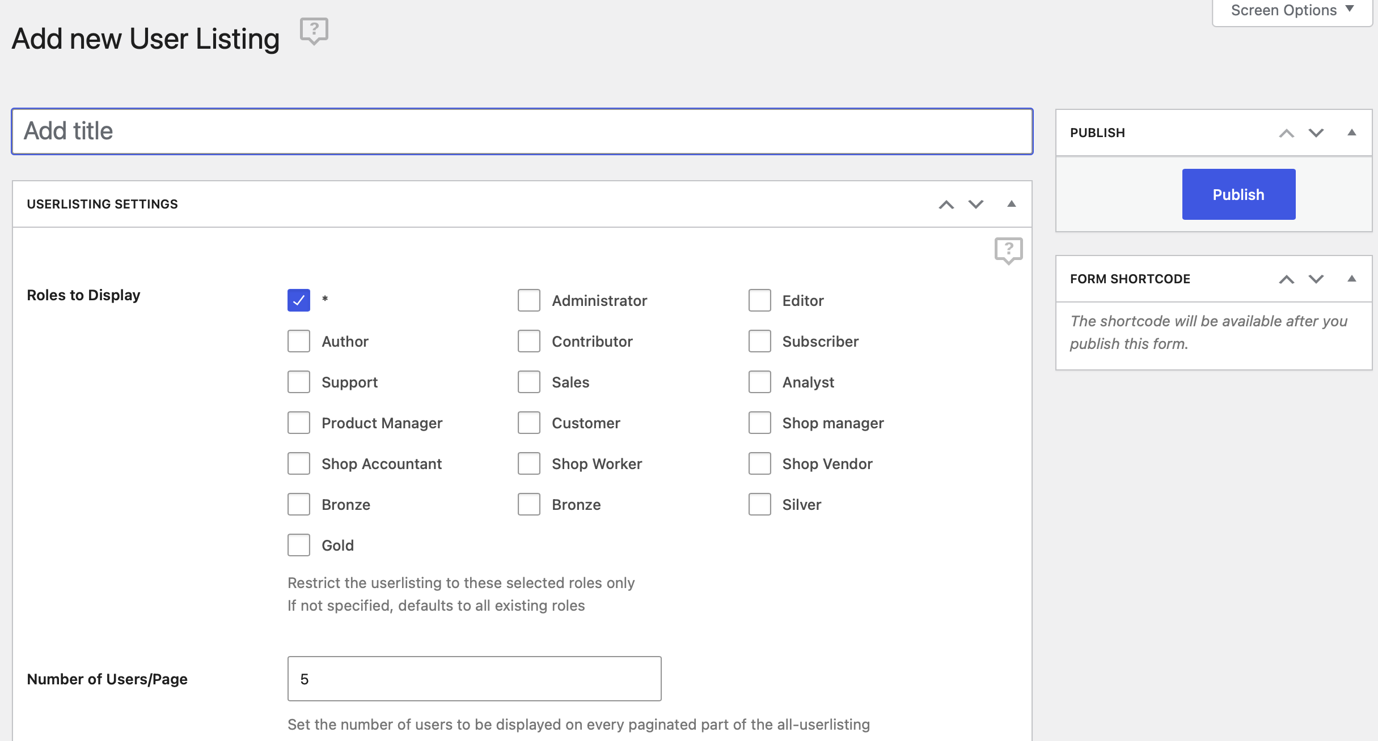Move Form Shortcode panel down
Viewport: 1378px width, 741px height.
pos(1316,279)
